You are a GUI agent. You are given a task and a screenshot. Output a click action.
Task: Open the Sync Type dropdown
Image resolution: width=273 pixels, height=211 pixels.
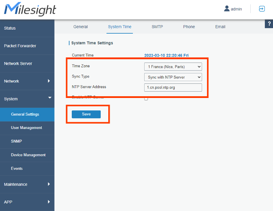point(172,77)
